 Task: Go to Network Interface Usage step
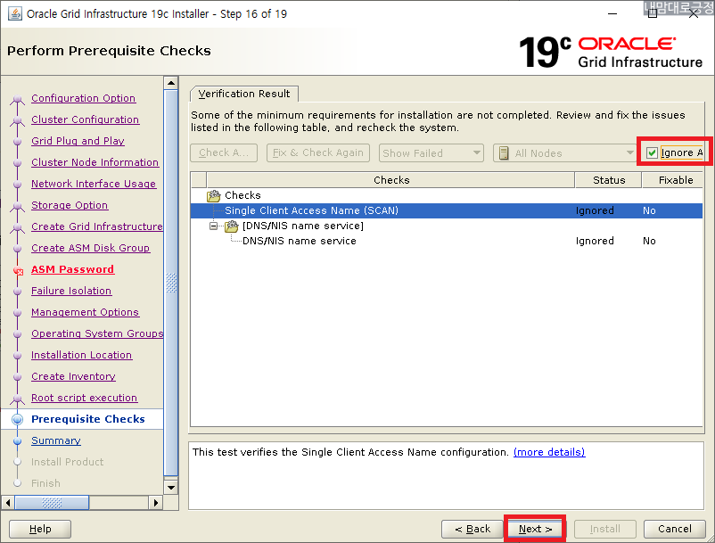(94, 184)
